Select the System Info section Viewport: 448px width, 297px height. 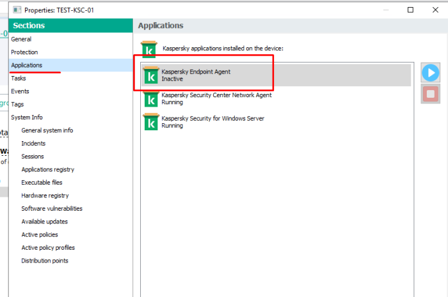71,118
